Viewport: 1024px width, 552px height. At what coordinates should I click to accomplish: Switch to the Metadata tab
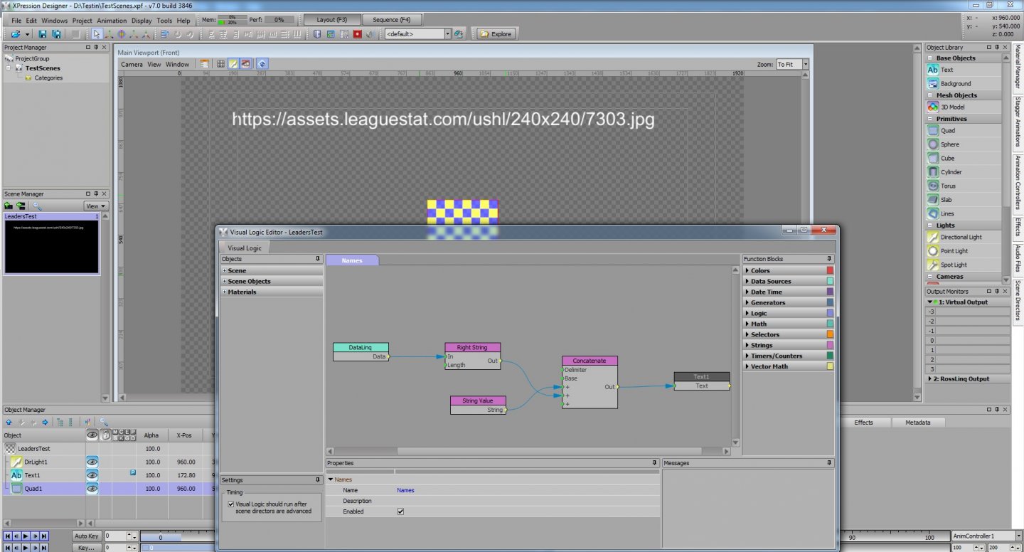point(917,423)
